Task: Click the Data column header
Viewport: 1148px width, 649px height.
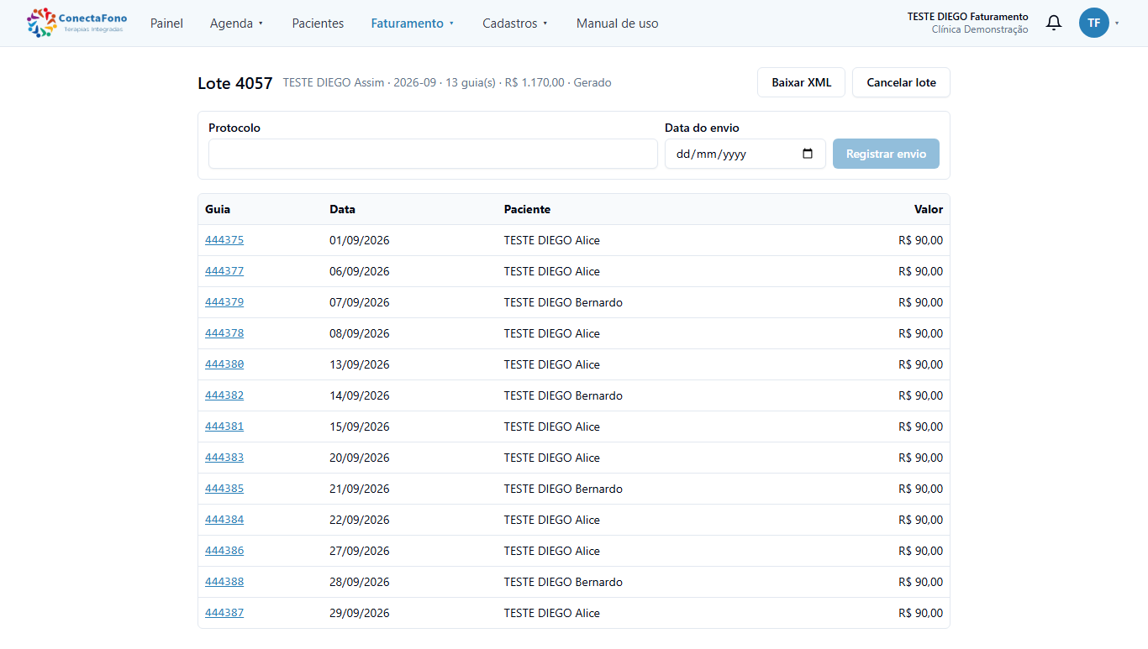Action: click(x=342, y=209)
